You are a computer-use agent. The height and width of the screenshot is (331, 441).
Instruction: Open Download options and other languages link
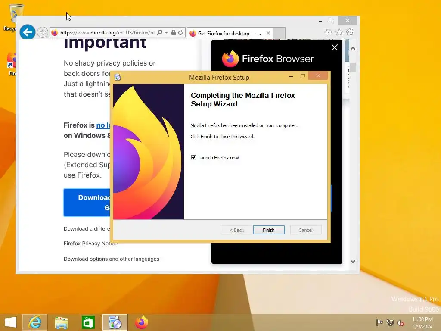click(x=112, y=259)
